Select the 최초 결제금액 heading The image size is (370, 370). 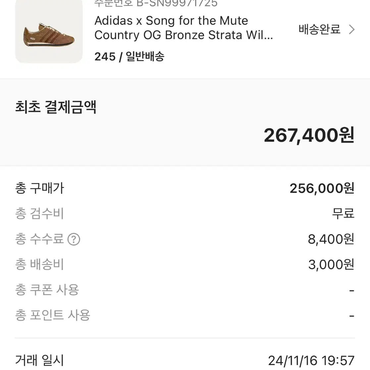coord(56,107)
